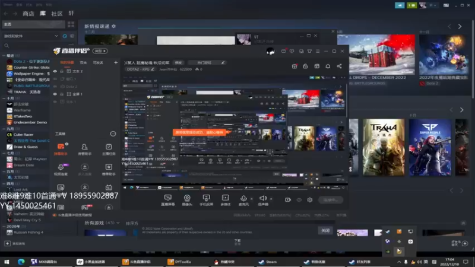The width and height of the screenshot is (475, 267).
Task: Open the microphone device dropdown arrow
Action: (x=252, y=199)
